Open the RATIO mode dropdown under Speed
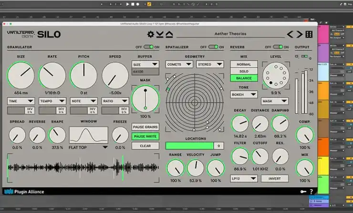 (115, 101)
